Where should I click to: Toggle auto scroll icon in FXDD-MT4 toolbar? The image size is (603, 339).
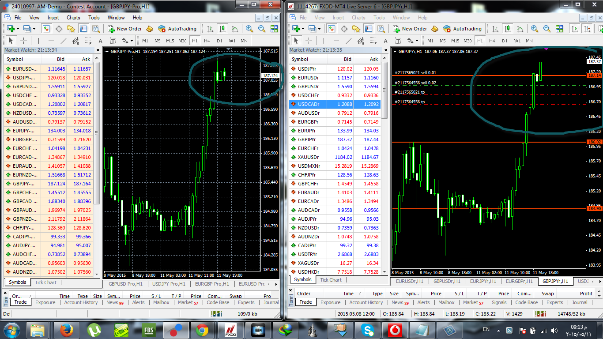tap(574, 29)
